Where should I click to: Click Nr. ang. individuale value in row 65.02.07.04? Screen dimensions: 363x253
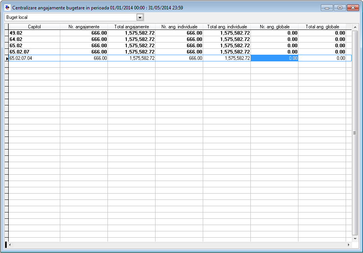[179, 58]
